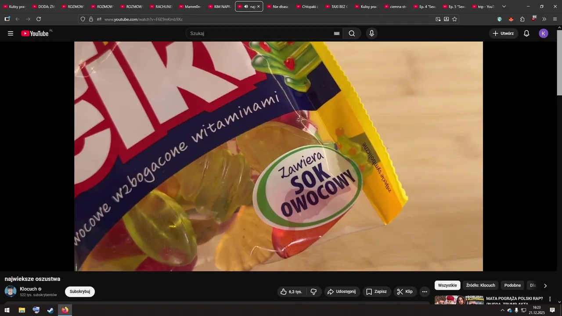Create a clip with Klip button
The height and width of the screenshot is (316, 562).
pyautogui.click(x=405, y=291)
